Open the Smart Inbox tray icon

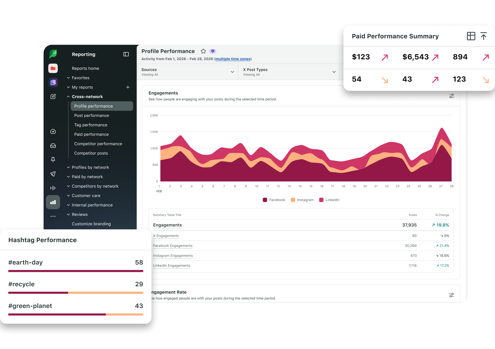[53, 145]
